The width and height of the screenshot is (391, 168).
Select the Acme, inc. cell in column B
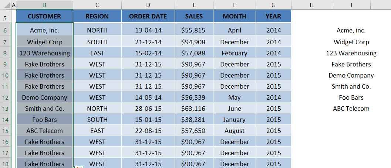click(45, 30)
